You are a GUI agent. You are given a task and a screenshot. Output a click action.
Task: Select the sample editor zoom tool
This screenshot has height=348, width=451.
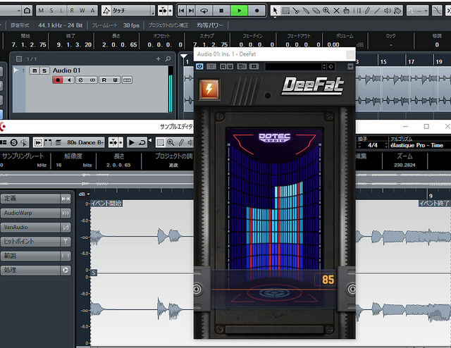click(x=171, y=142)
